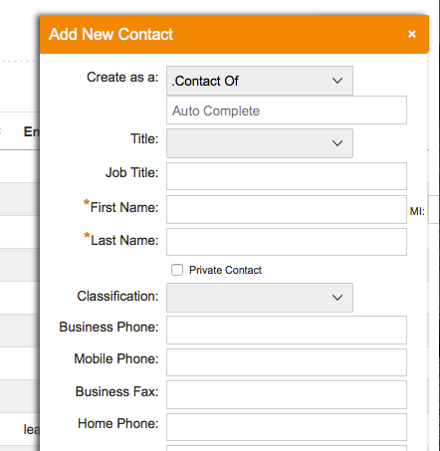
Task: Click the Business Phone field
Action: pyautogui.click(x=287, y=330)
